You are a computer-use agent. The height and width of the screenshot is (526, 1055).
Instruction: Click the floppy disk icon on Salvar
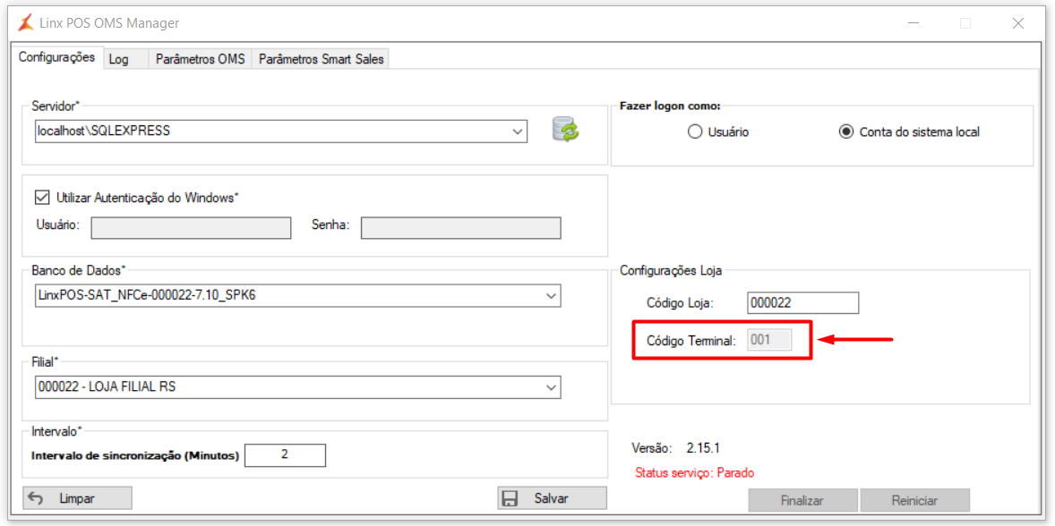pos(510,498)
